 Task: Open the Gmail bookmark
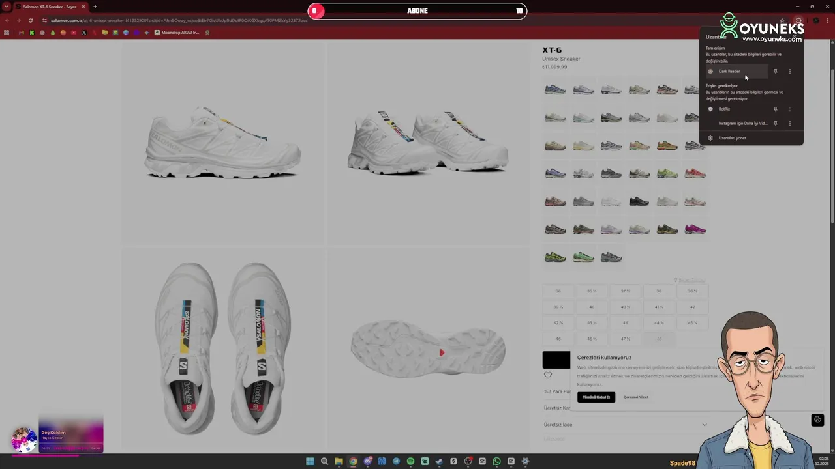pyautogui.click(x=22, y=33)
